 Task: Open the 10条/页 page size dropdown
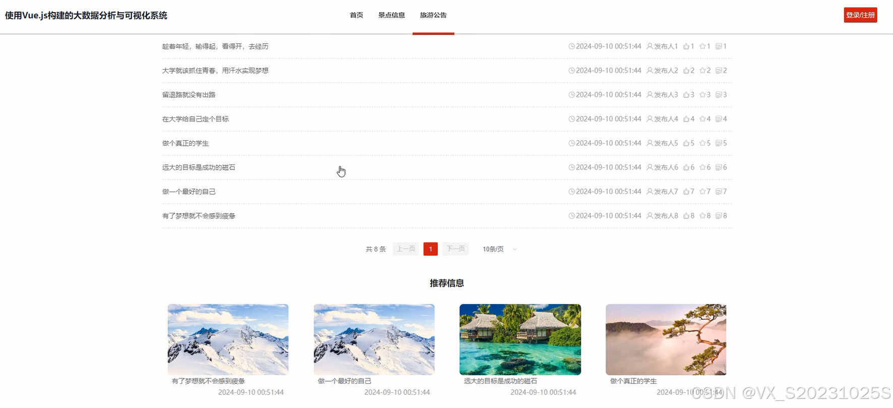[x=500, y=249]
